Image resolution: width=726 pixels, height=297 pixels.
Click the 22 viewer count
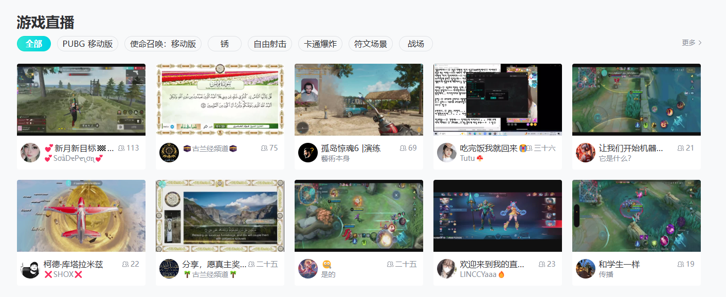point(131,264)
